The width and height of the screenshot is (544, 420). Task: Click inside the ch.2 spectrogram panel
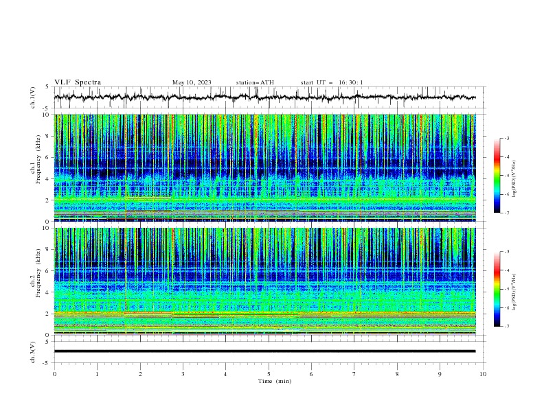pos(264,281)
